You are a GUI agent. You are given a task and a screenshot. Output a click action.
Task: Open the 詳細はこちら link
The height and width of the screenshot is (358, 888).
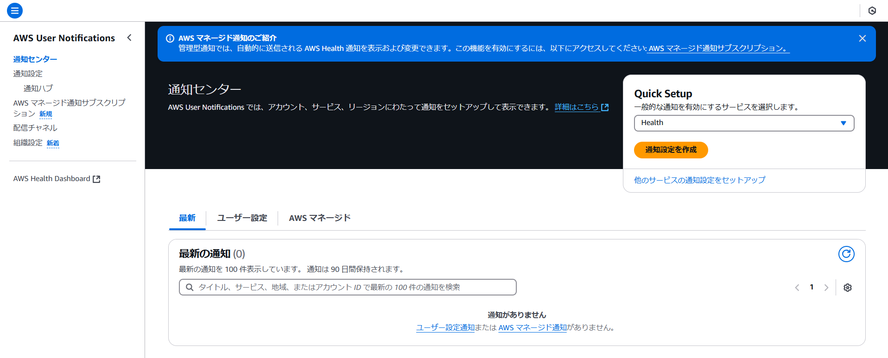click(x=582, y=107)
